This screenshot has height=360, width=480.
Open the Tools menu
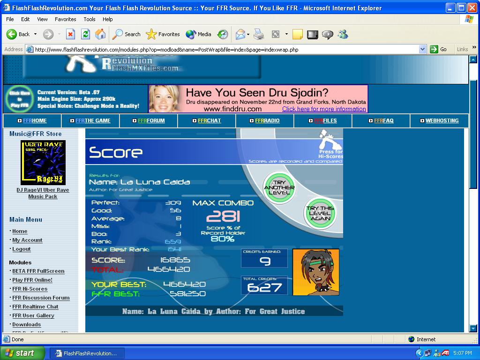click(90, 19)
